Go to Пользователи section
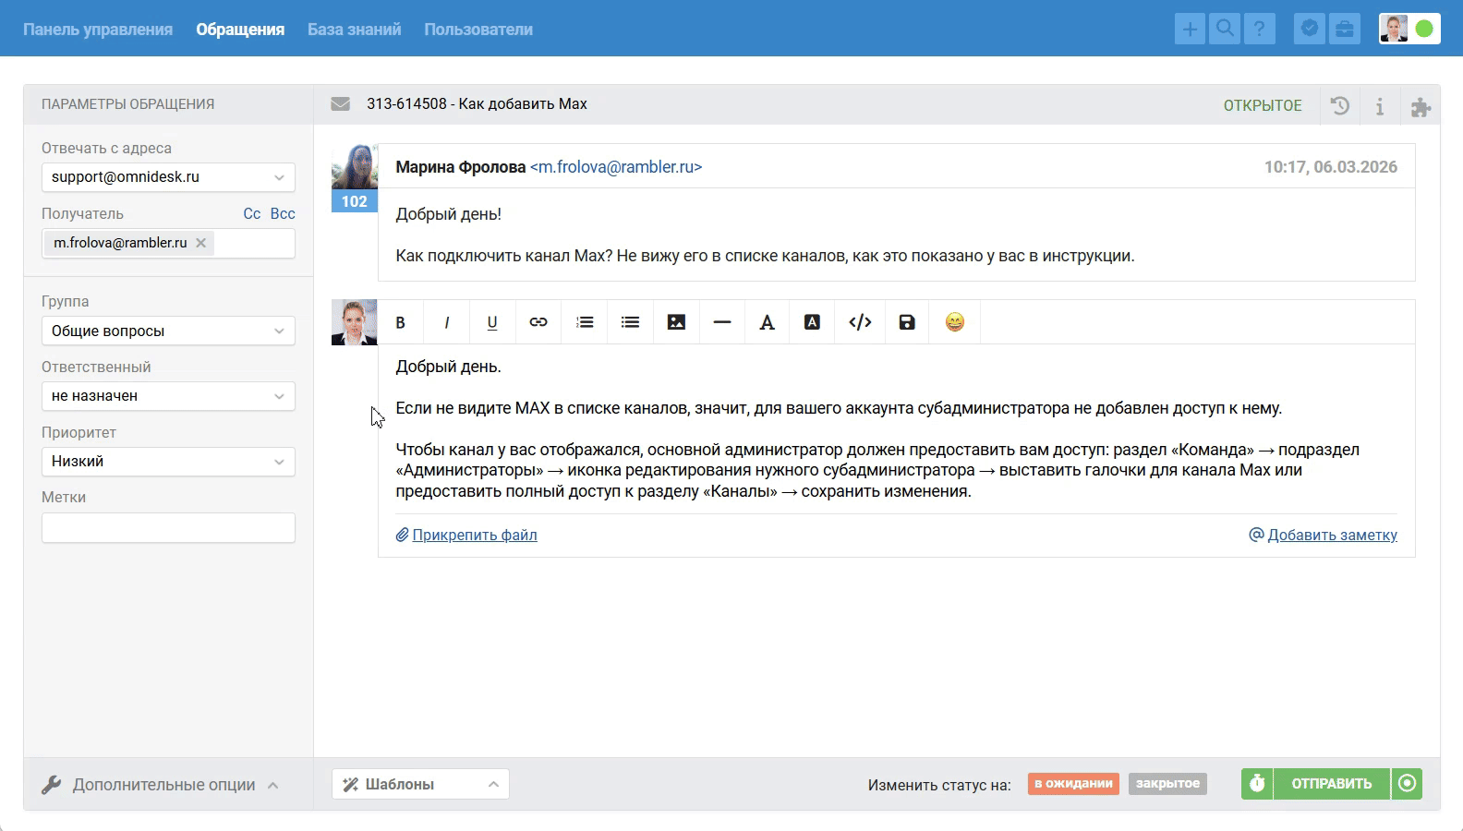This screenshot has width=1463, height=831. (x=478, y=30)
